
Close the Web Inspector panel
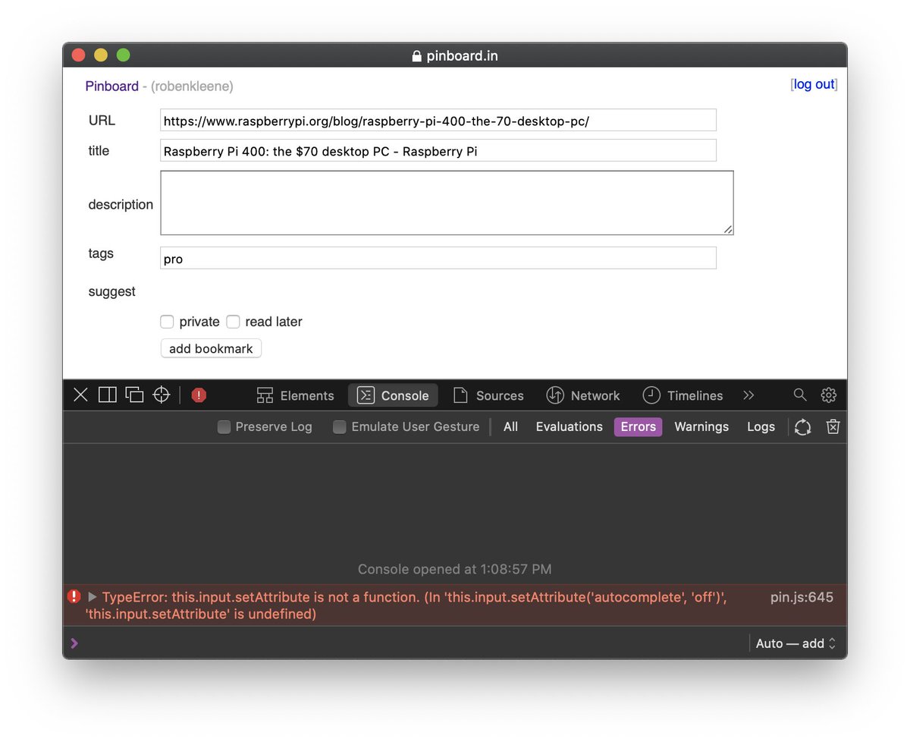tap(80, 395)
